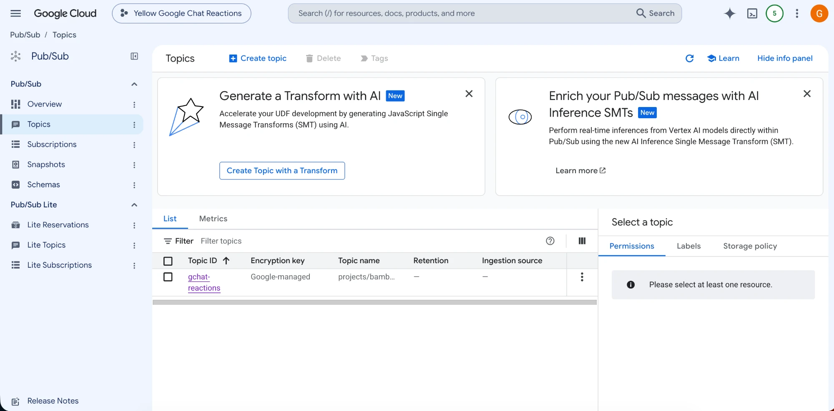The height and width of the screenshot is (411, 834).
Task: Collapse the Pub/Sub side navigation panel
Action: (134, 56)
